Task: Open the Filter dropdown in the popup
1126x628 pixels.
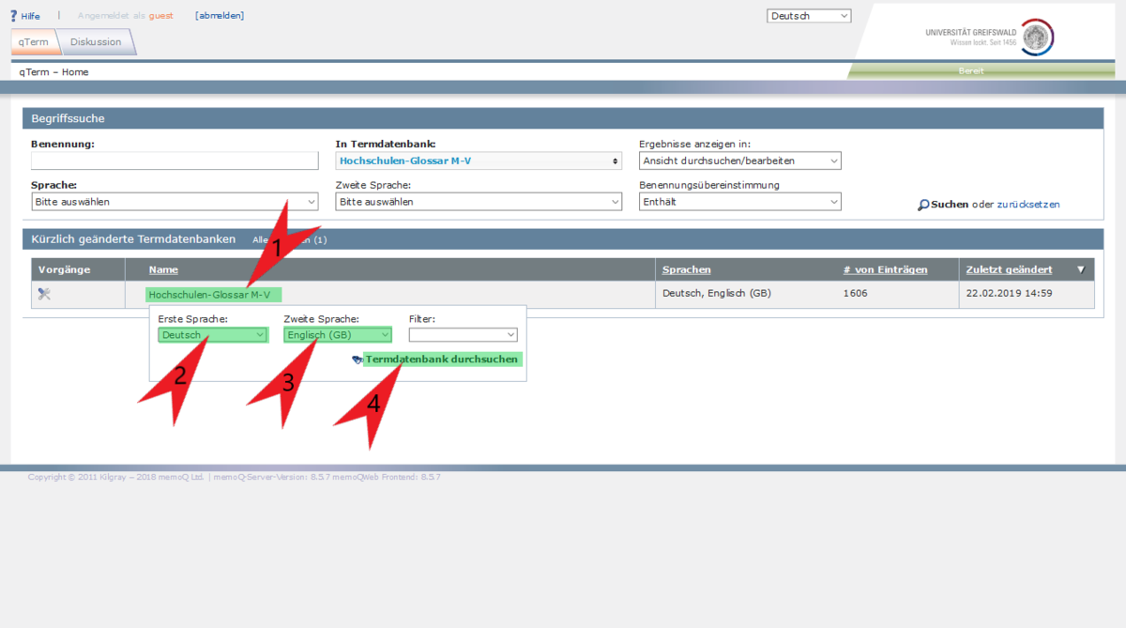Action: 463,335
